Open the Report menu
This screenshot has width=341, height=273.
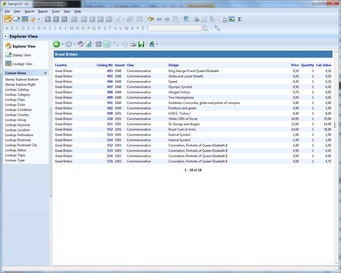(43, 11)
